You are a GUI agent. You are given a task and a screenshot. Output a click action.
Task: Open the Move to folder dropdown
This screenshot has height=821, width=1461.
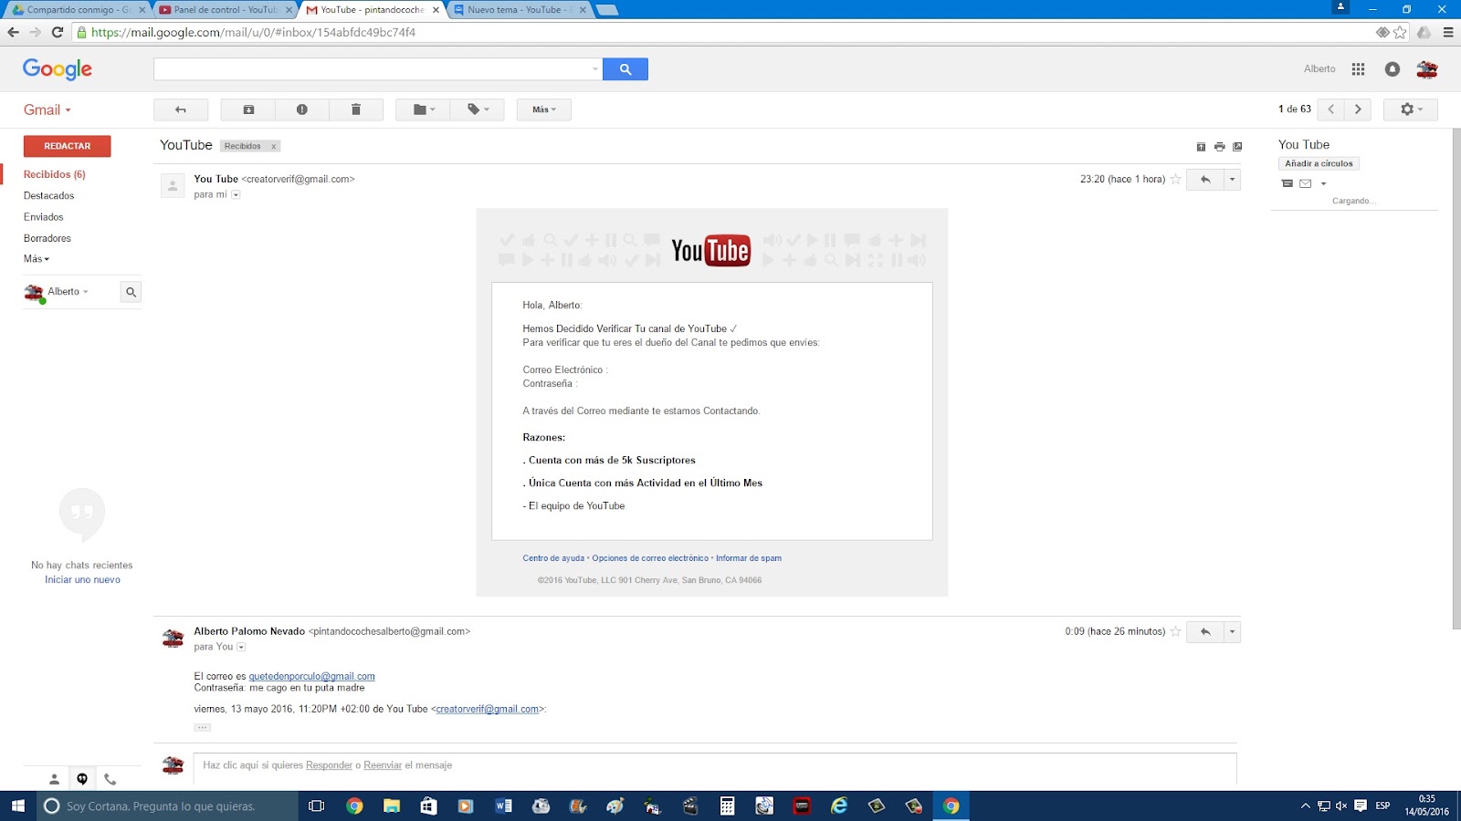(423, 109)
